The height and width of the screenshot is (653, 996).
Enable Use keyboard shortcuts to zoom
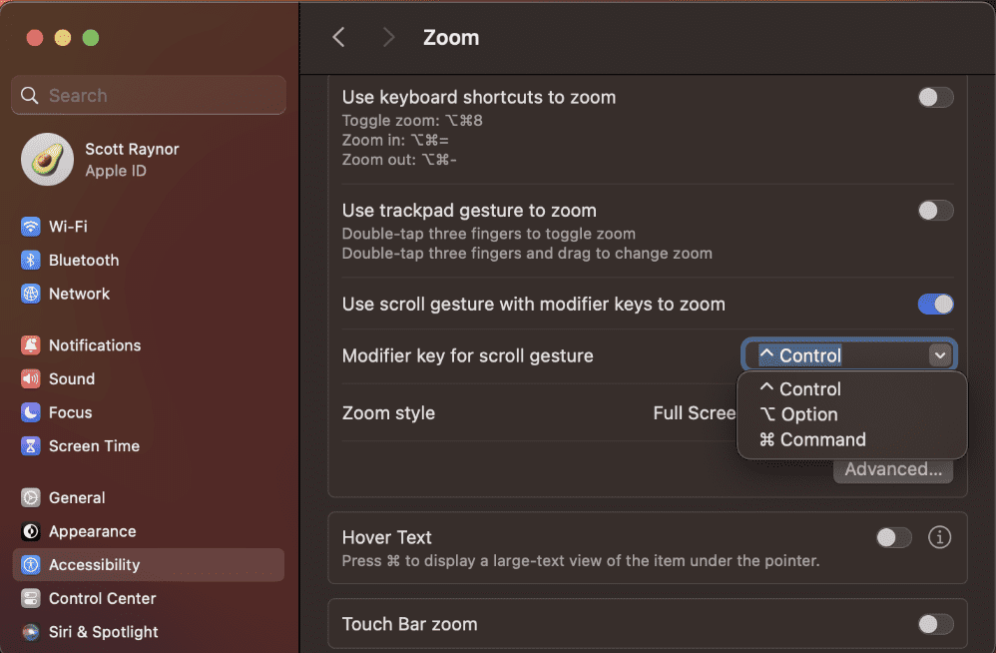[934, 97]
